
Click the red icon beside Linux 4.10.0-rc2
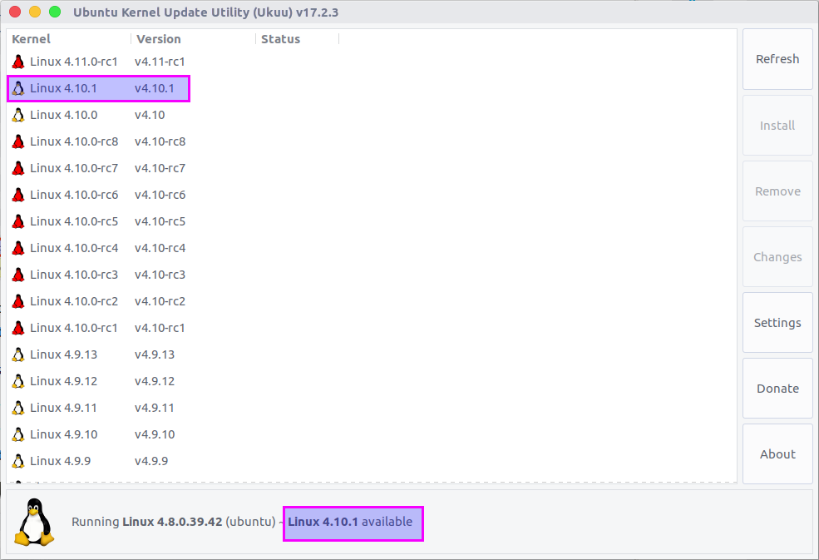pos(18,302)
